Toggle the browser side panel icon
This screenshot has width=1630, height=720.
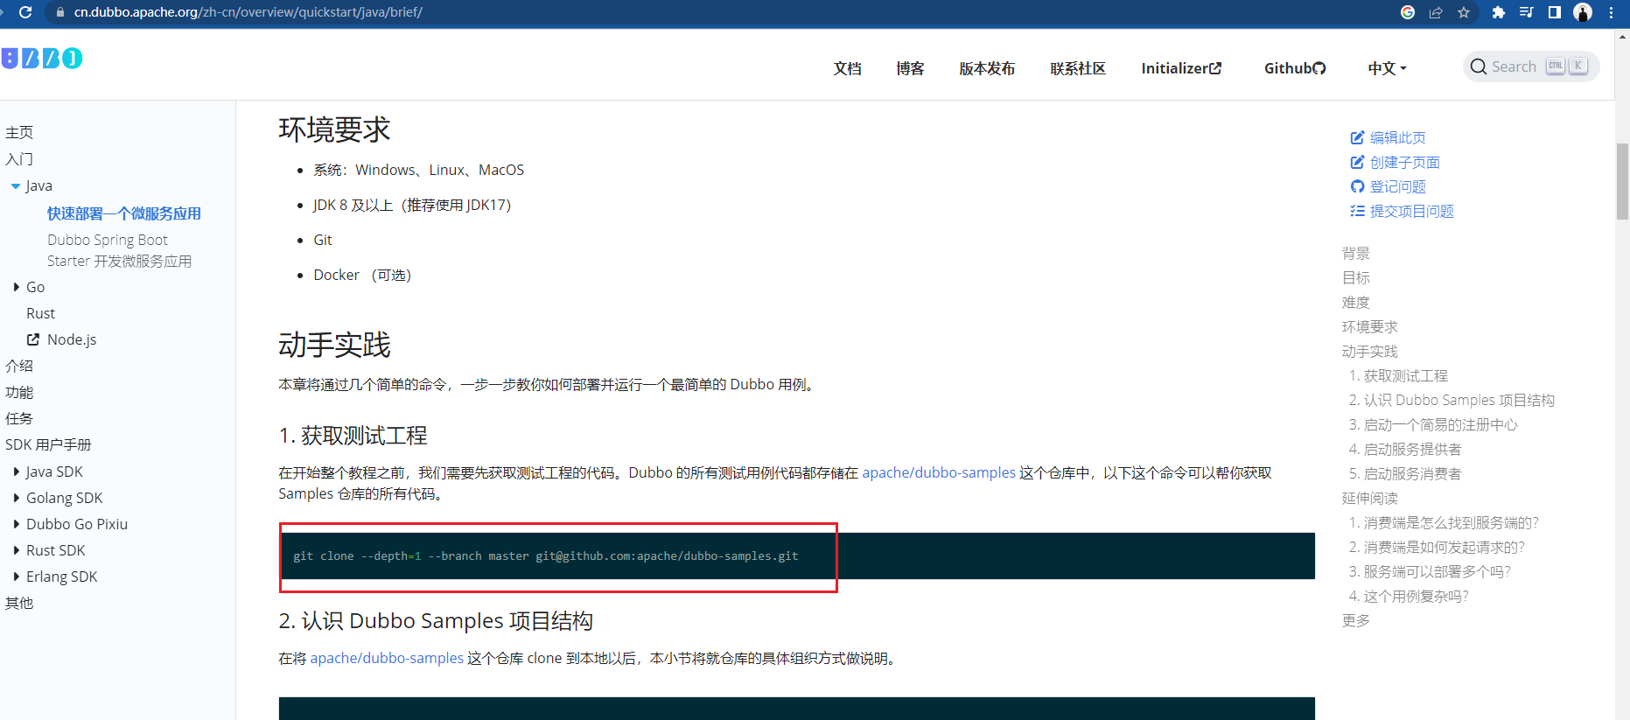1555,12
